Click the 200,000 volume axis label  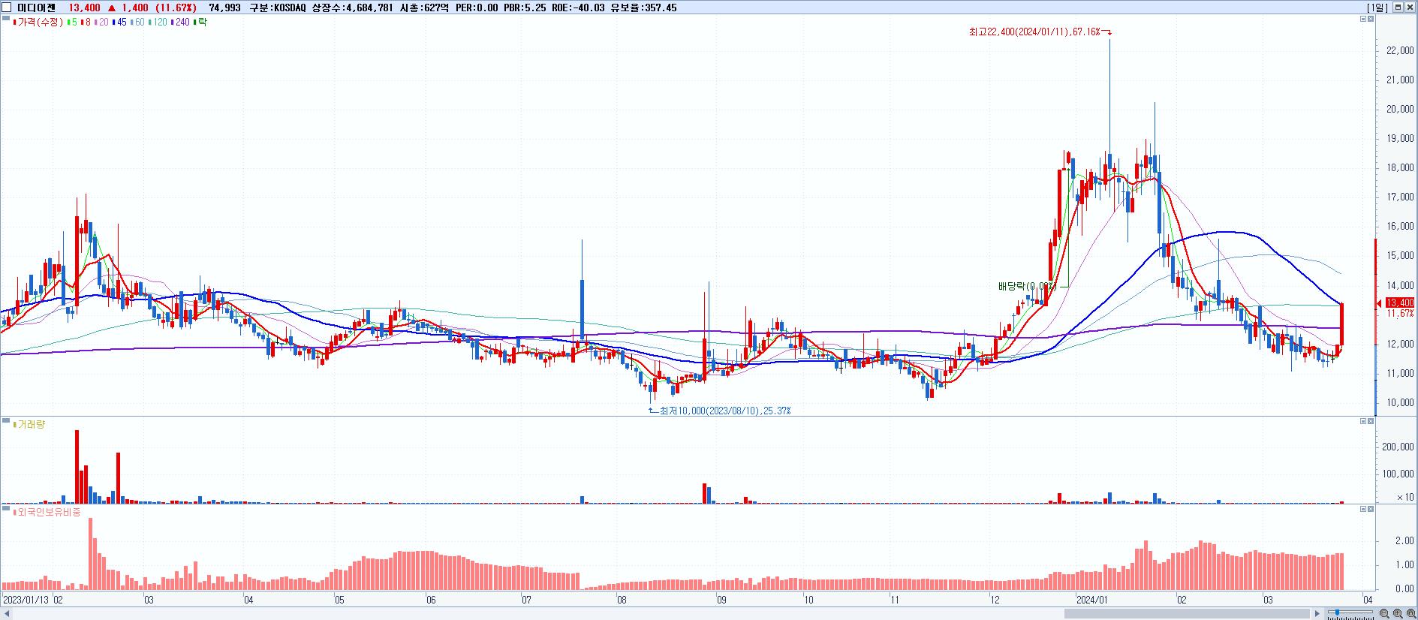click(x=1398, y=447)
